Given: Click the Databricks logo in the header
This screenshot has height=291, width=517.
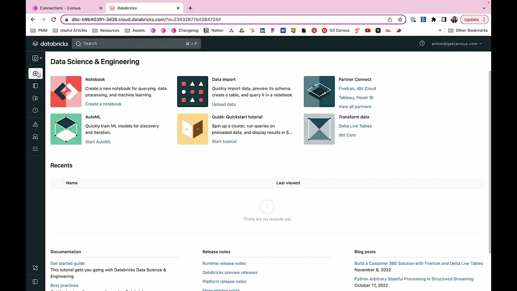Looking at the screenshot, I should click(x=50, y=44).
